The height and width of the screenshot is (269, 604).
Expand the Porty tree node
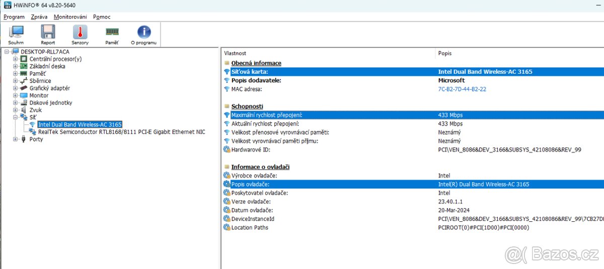pyautogui.click(x=15, y=139)
